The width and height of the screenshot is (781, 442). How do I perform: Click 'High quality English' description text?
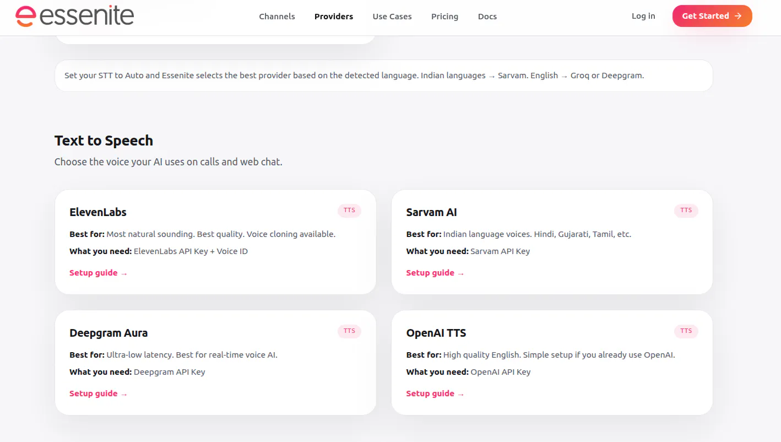tap(559, 355)
